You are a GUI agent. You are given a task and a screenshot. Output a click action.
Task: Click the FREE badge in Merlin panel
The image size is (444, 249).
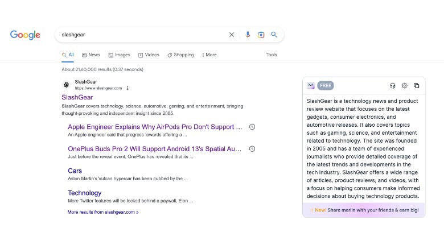tap(326, 85)
